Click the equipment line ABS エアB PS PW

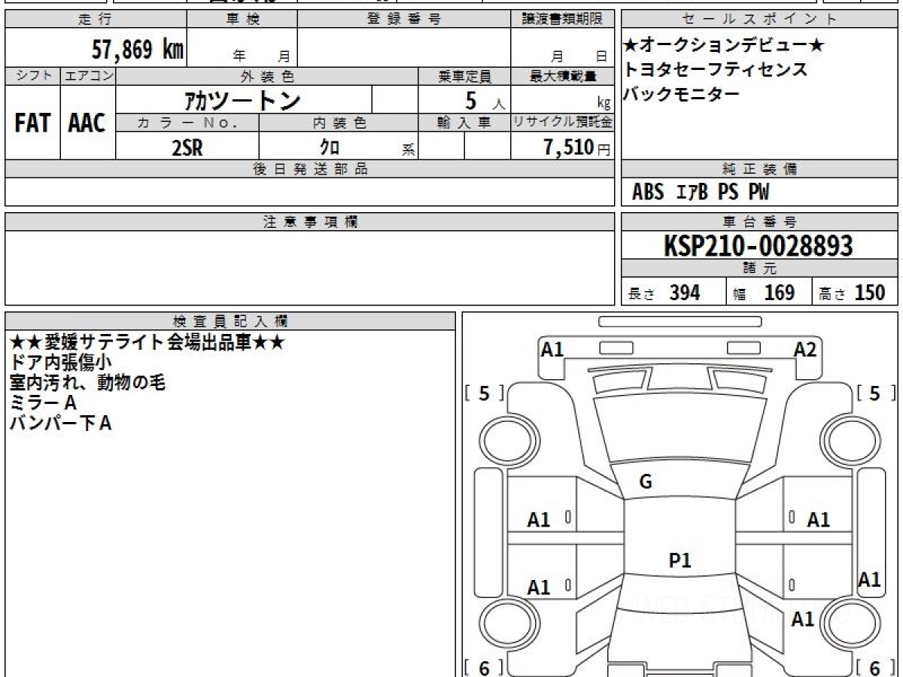(x=701, y=193)
